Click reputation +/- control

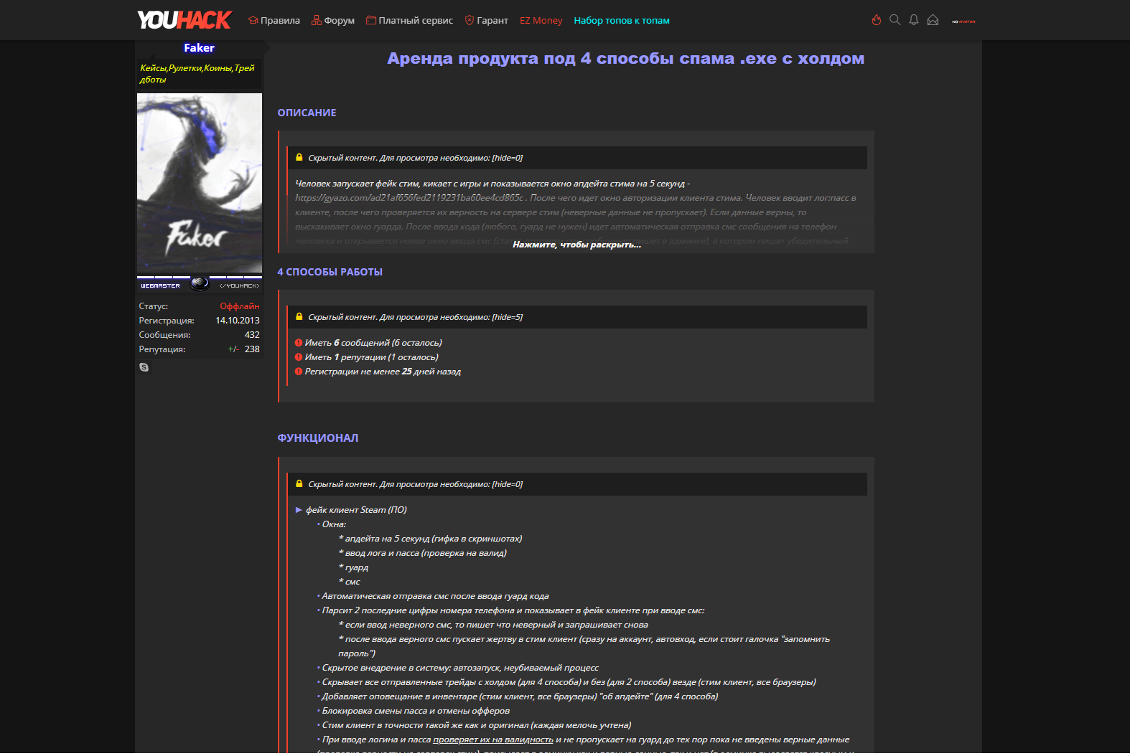[233, 349]
